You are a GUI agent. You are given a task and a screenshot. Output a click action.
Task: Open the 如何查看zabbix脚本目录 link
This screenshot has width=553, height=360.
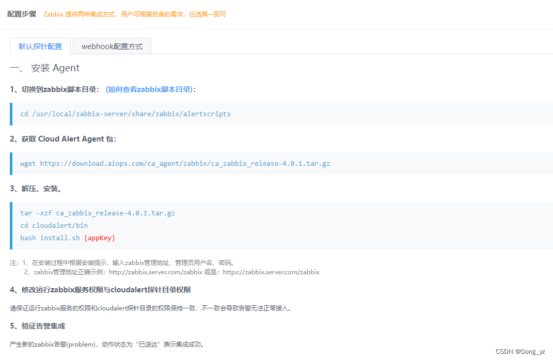[x=149, y=89]
